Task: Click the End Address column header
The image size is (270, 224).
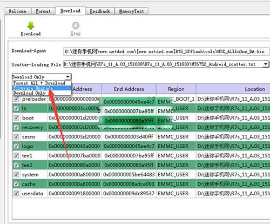Action: (x=129, y=89)
